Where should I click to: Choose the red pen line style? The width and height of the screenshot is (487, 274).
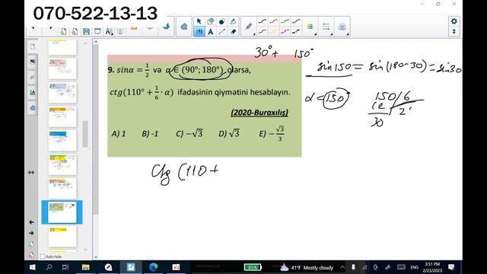coord(274,21)
